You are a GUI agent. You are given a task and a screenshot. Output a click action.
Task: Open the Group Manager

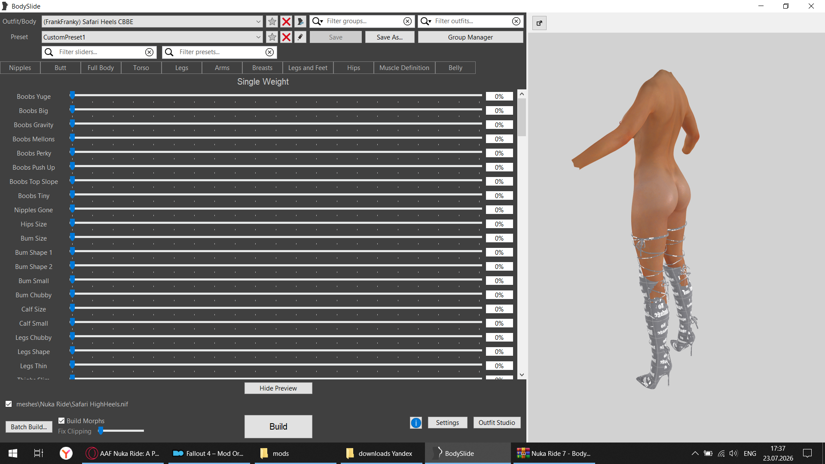(471, 37)
